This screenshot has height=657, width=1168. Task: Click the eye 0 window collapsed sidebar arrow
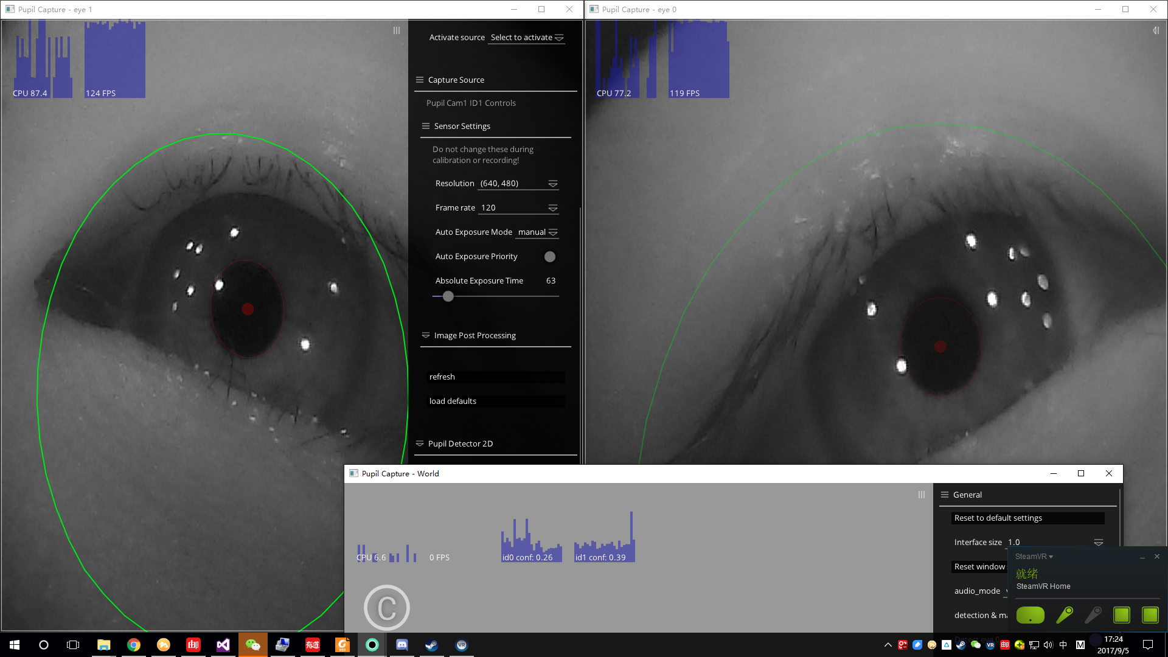pyautogui.click(x=1156, y=30)
